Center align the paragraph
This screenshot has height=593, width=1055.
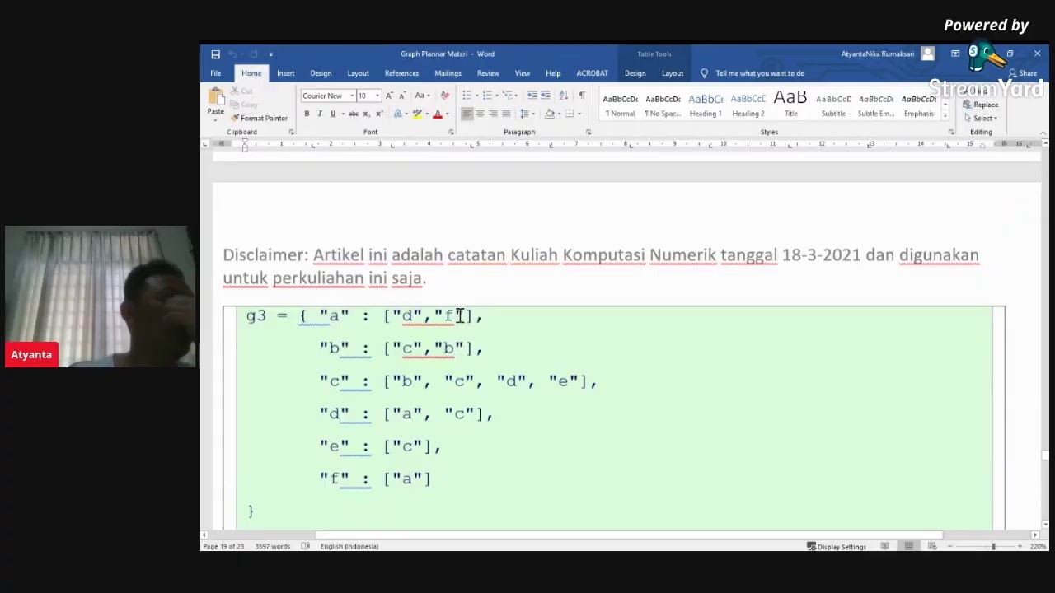coord(481,114)
